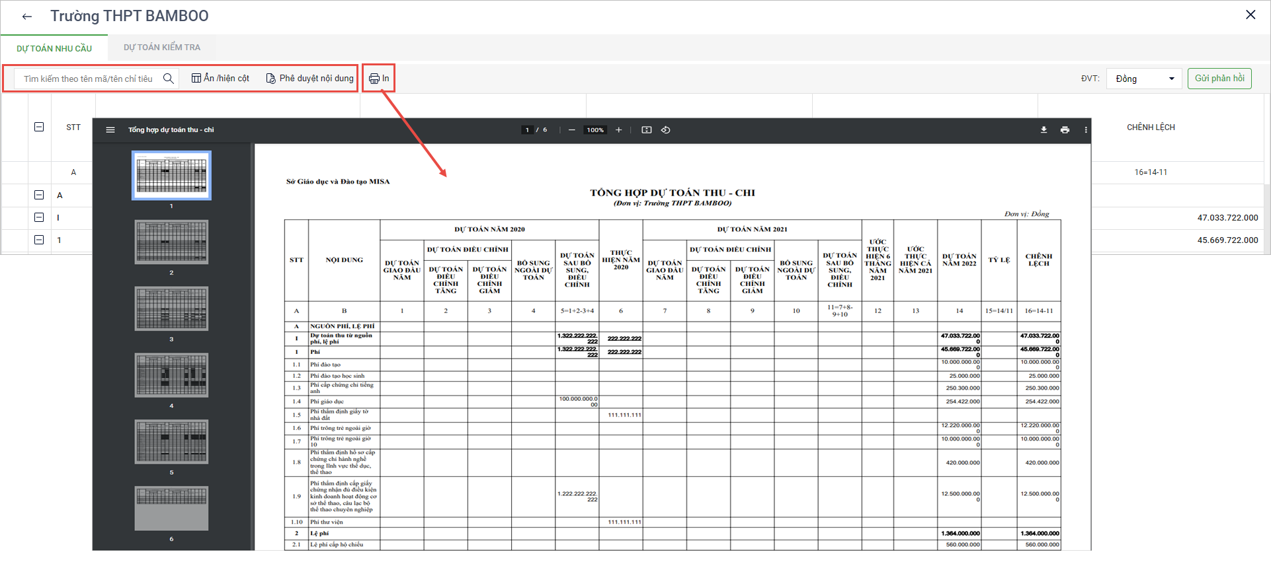Download the PDF report
The height and width of the screenshot is (562, 1271).
(x=1044, y=130)
